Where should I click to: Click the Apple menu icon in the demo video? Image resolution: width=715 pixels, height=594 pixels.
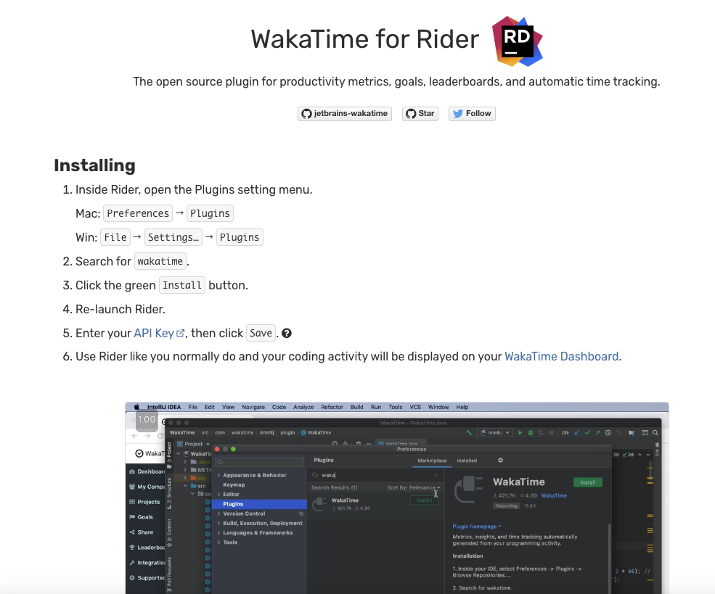[136, 407]
